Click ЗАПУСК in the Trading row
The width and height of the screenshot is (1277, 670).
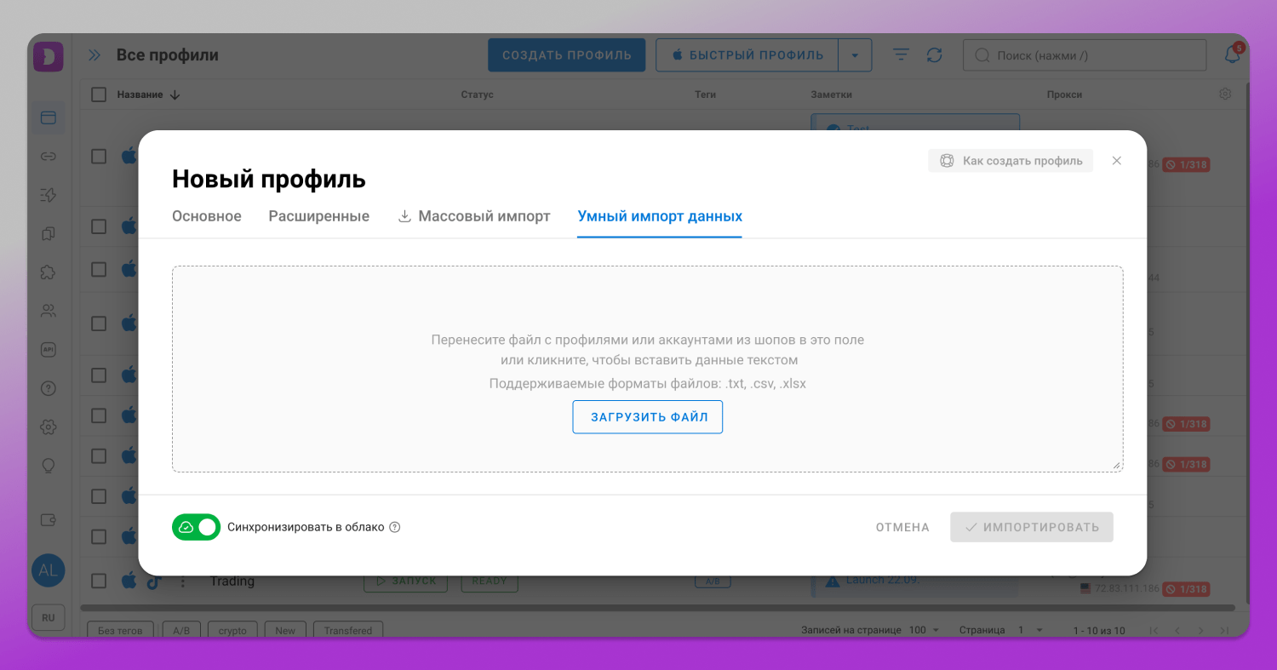[406, 581]
